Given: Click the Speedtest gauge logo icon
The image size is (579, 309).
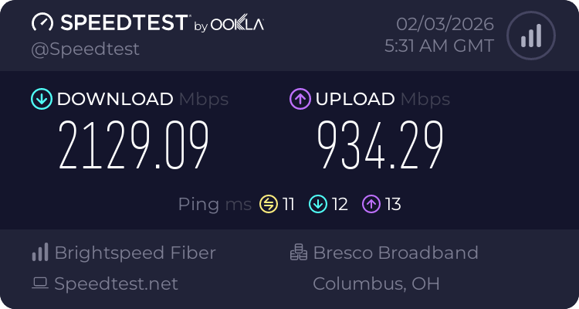Looking at the screenshot, I should pyautogui.click(x=42, y=23).
